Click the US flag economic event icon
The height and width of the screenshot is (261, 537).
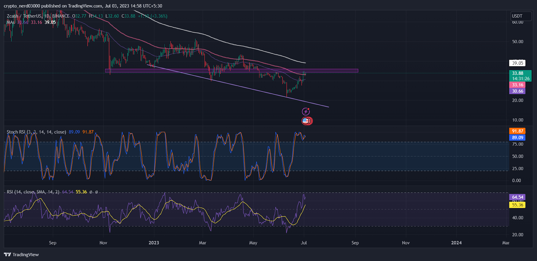click(x=306, y=121)
